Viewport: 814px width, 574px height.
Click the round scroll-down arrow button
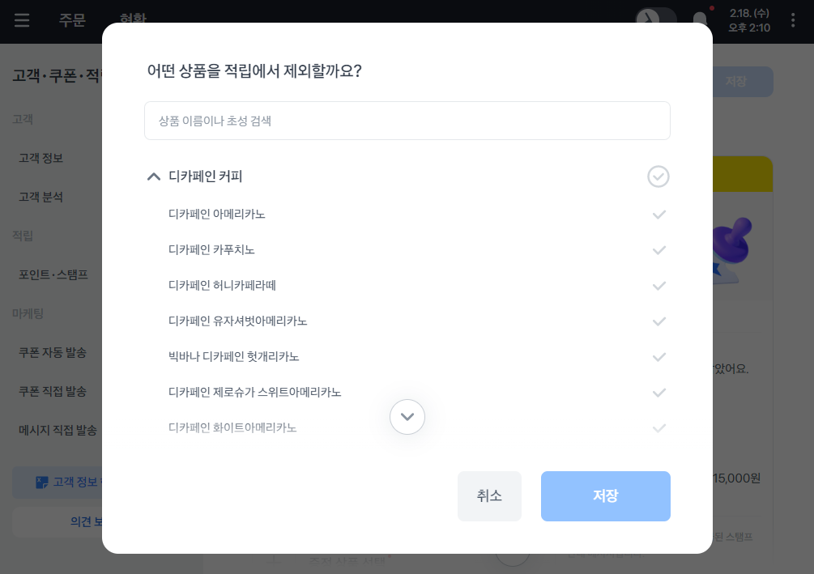click(407, 417)
